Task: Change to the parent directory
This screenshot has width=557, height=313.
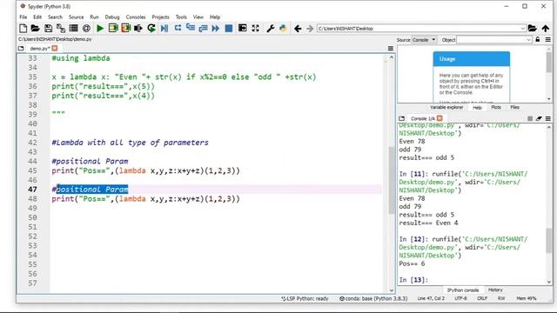Action: point(546,29)
